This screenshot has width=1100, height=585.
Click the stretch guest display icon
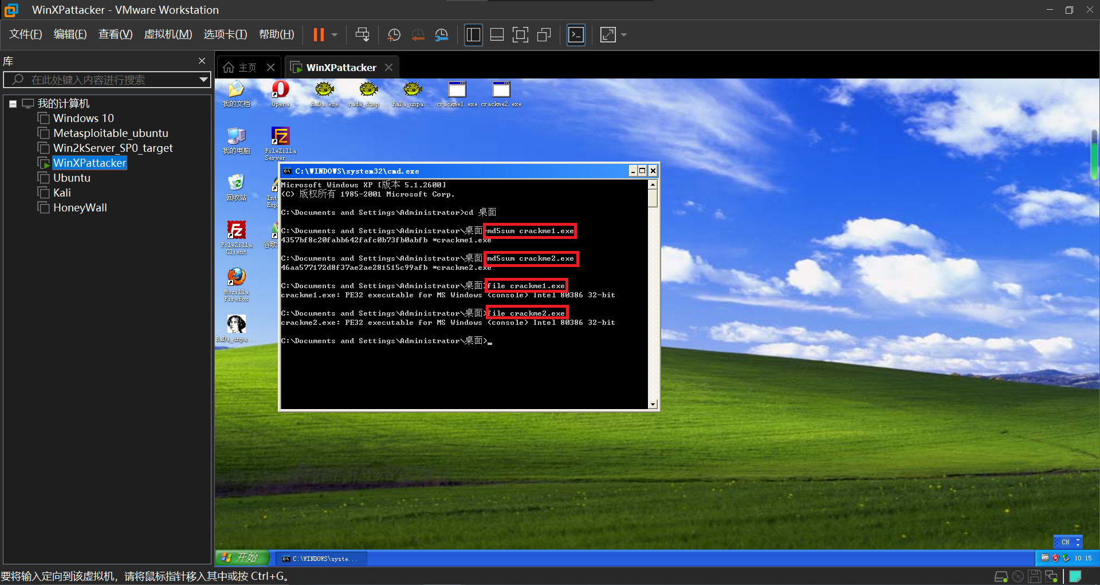click(x=608, y=35)
